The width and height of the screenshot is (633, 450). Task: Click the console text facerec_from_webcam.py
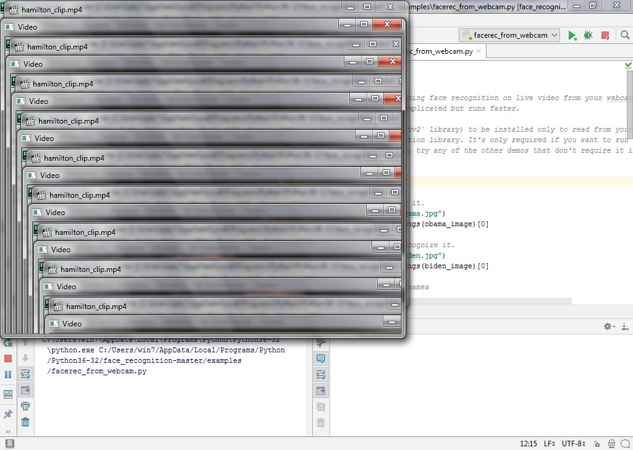(x=97, y=371)
